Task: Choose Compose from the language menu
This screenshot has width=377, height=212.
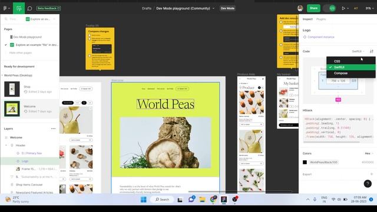Action: [x=351, y=73]
